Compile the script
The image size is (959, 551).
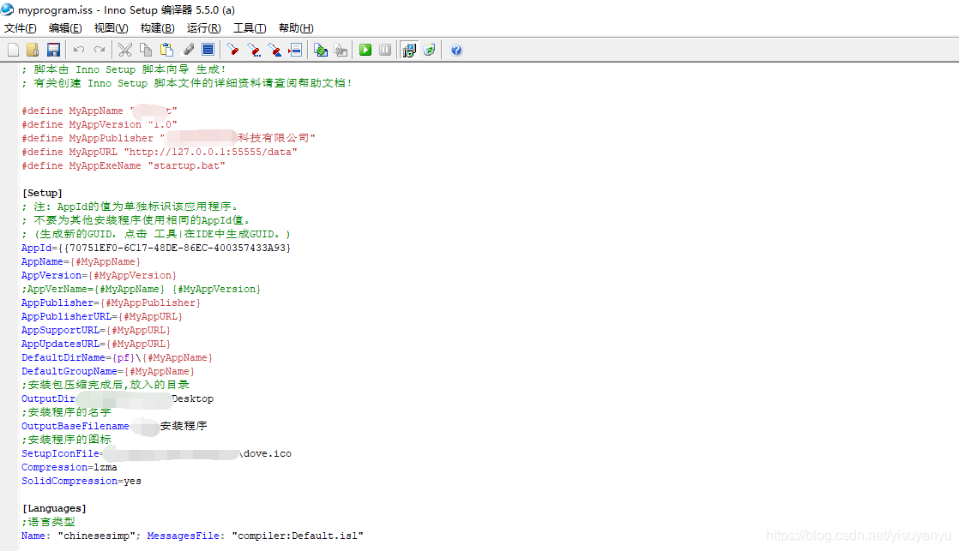tap(321, 50)
